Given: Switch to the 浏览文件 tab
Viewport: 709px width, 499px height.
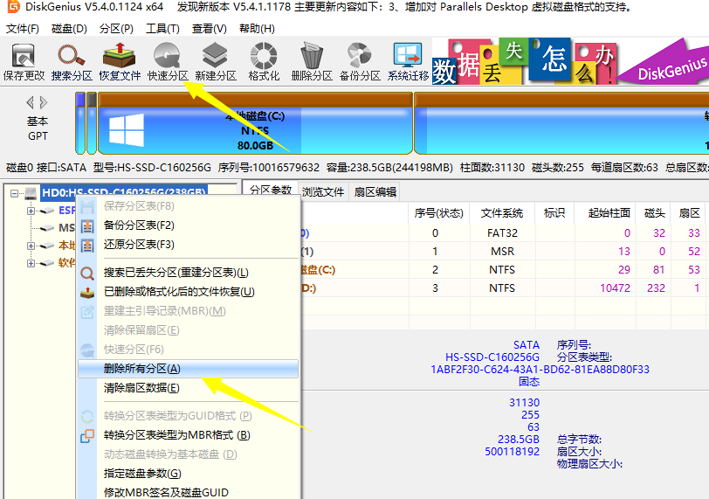Looking at the screenshot, I should click(x=323, y=191).
